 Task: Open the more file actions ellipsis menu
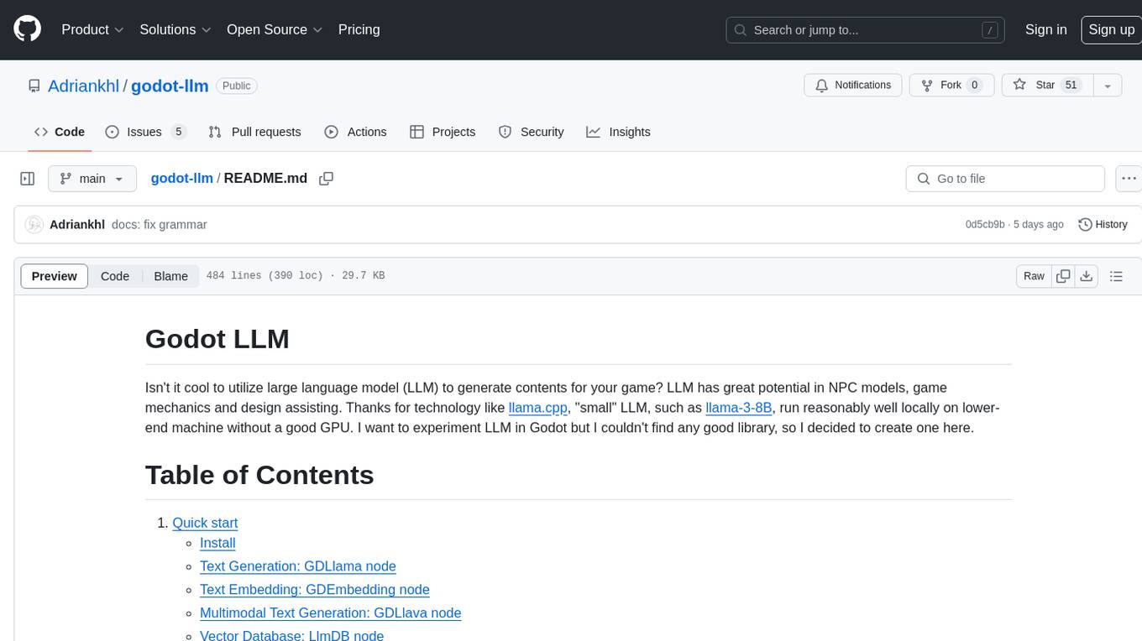(x=1129, y=179)
